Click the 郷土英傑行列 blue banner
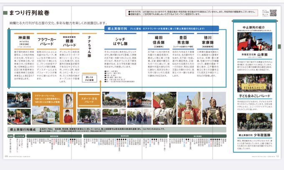This screenshot has height=170, width=284. pyautogui.click(x=161, y=29)
